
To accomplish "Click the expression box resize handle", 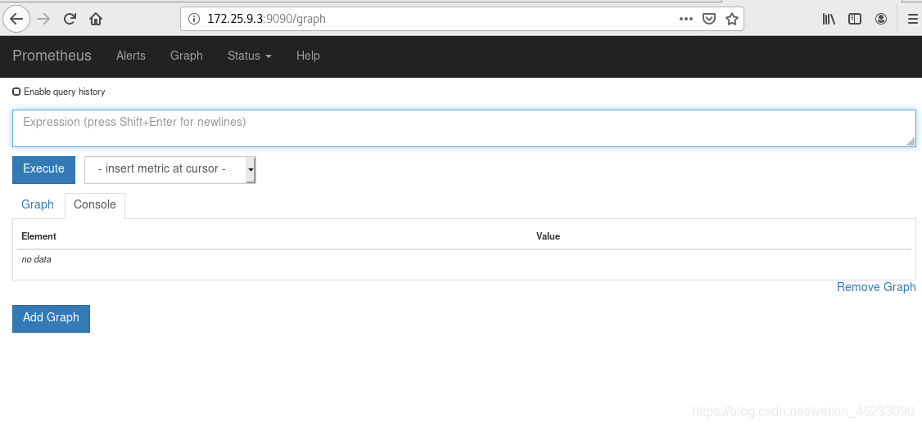I will pyautogui.click(x=911, y=141).
